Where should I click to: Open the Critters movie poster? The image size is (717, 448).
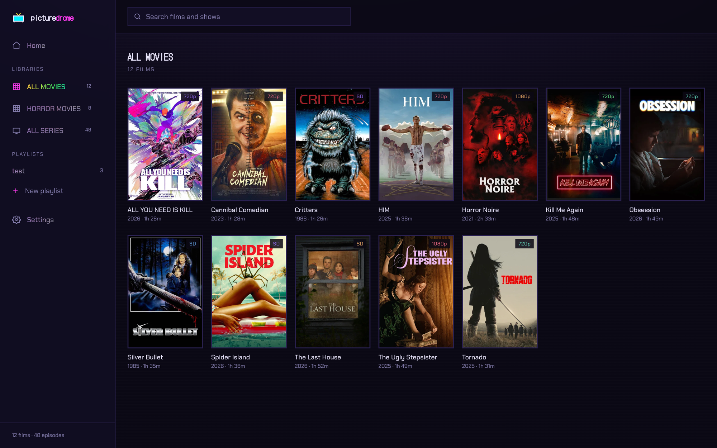[x=332, y=144]
